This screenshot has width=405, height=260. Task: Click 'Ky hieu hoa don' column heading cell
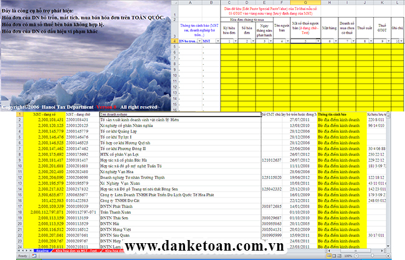tap(229, 30)
